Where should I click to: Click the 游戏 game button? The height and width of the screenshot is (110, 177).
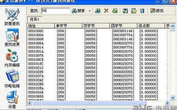pyautogui.click(x=157, y=11)
